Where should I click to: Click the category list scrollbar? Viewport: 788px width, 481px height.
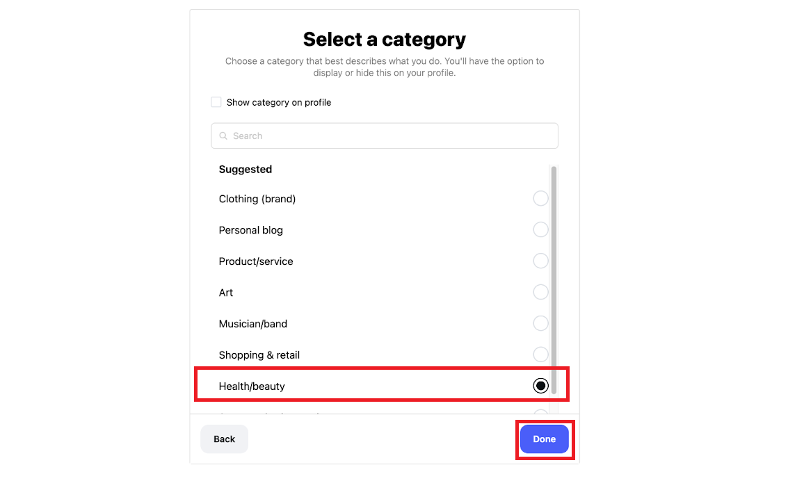coord(554,278)
